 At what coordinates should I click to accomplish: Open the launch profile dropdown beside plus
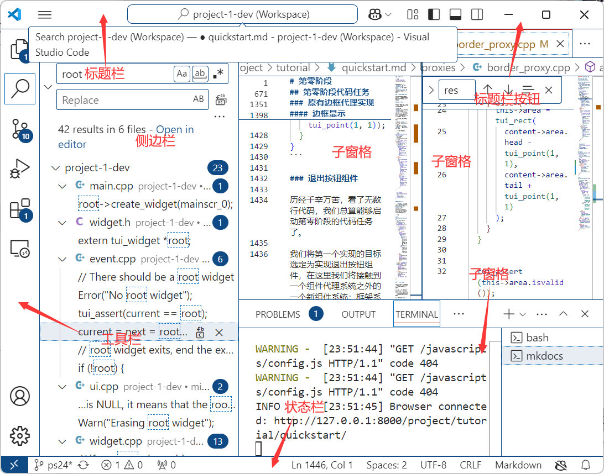tap(523, 314)
